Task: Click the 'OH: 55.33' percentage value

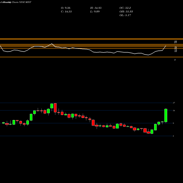Action: point(126,12)
